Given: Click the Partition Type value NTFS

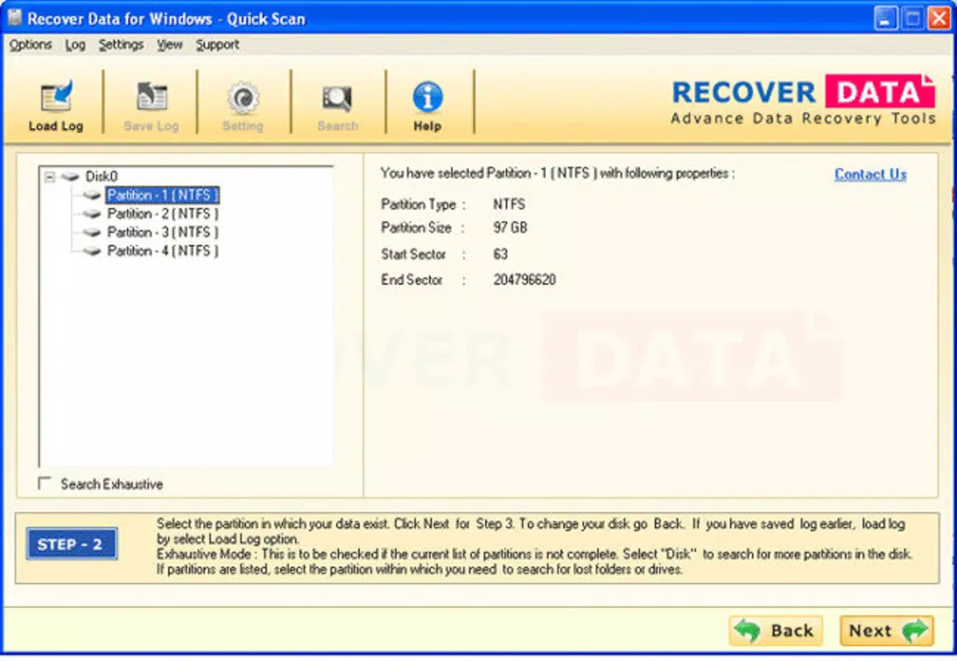Looking at the screenshot, I should [509, 204].
